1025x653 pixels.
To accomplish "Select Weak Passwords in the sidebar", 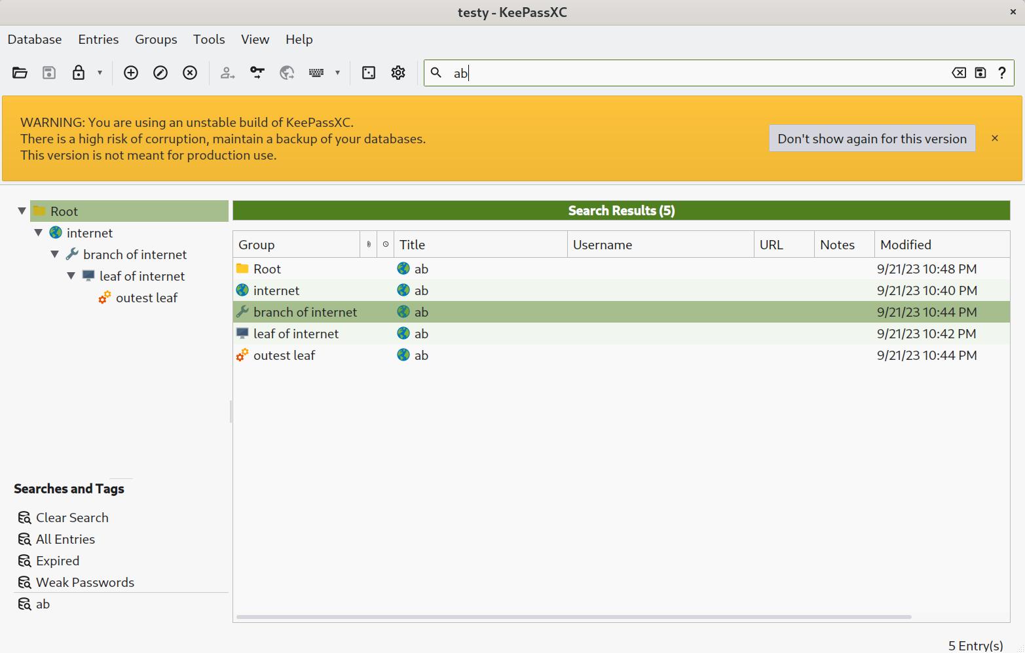I will tap(84, 582).
